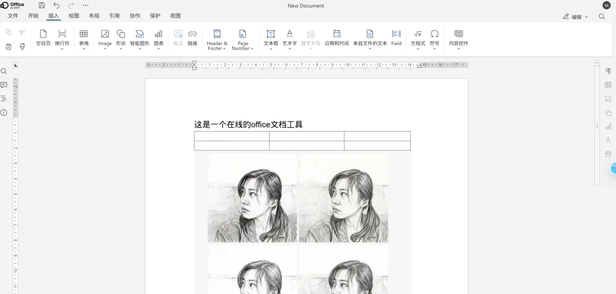
Task: Insert date and time (日期和时间)
Action: pyautogui.click(x=337, y=38)
